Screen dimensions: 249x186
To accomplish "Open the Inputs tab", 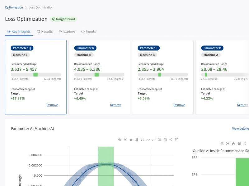I will click(x=89, y=32).
